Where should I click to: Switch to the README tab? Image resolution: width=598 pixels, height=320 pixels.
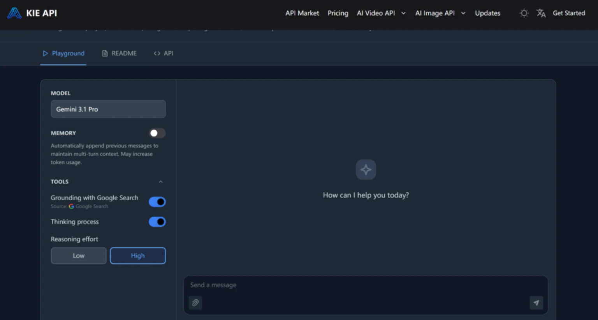[x=120, y=53]
